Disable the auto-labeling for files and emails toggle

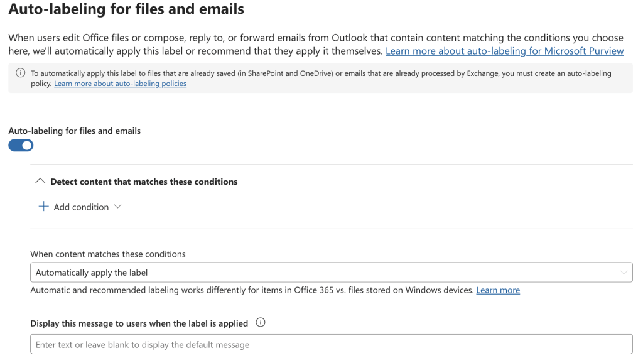21,146
